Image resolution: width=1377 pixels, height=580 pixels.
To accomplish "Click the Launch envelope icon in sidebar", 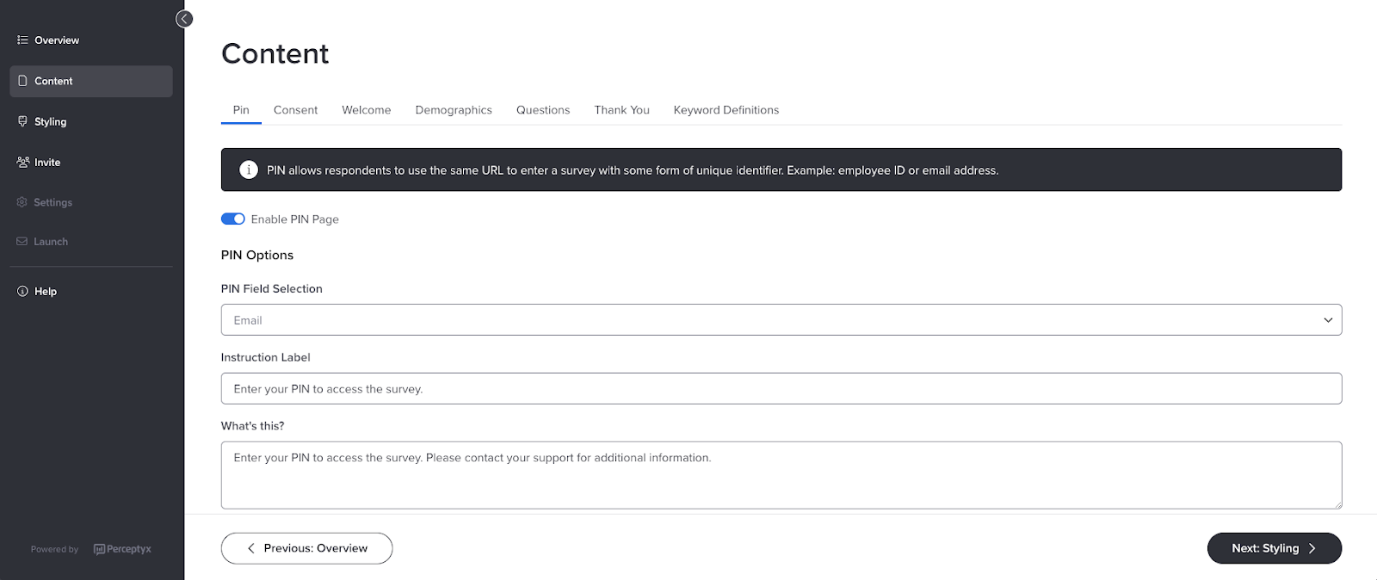I will tap(22, 242).
